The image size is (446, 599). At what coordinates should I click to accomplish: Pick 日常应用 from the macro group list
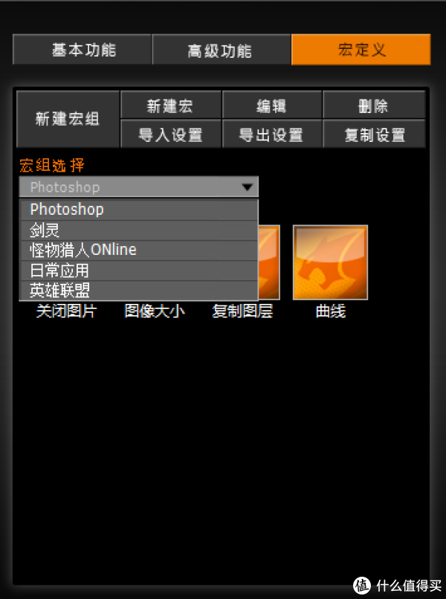tap(139, 271)
